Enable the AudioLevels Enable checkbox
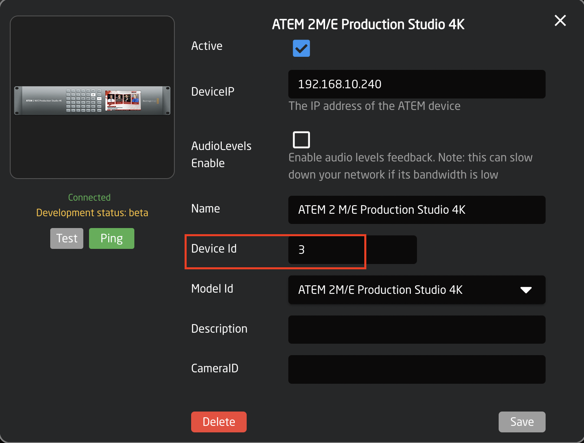The height and width of the screenshot is (443, 584). (301, 140)
